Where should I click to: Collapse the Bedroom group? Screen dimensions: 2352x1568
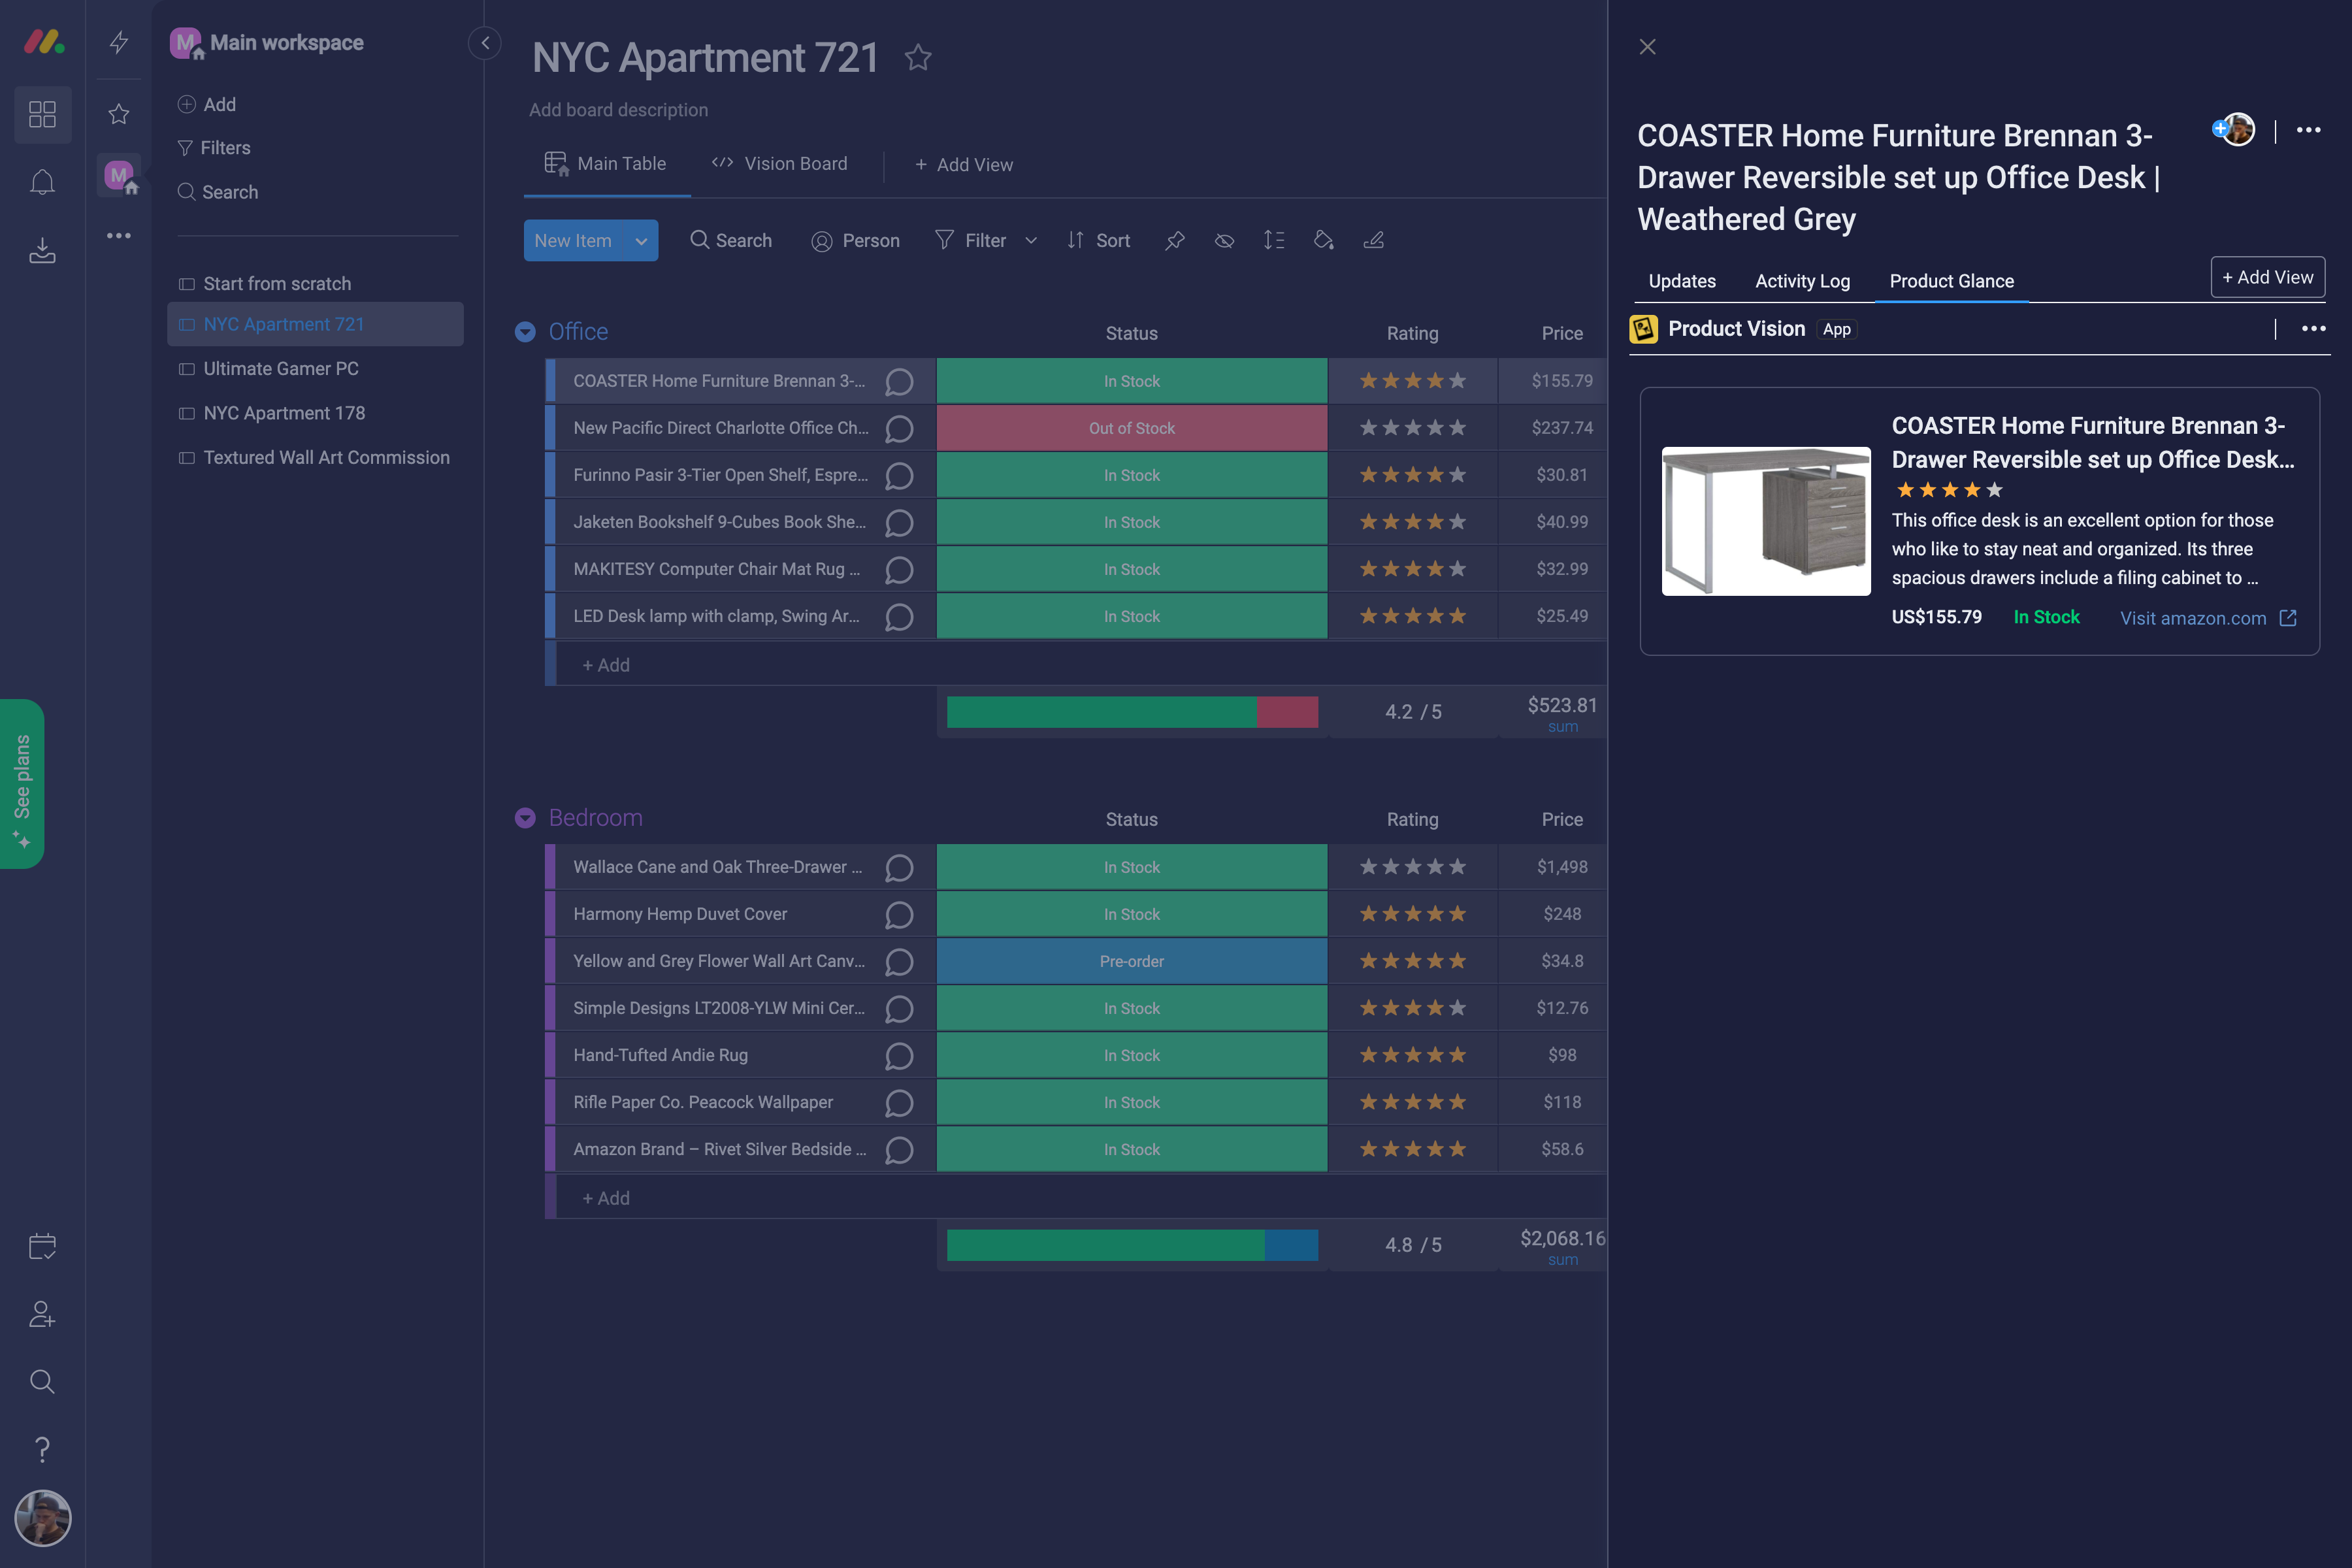(x=525, y=817)
